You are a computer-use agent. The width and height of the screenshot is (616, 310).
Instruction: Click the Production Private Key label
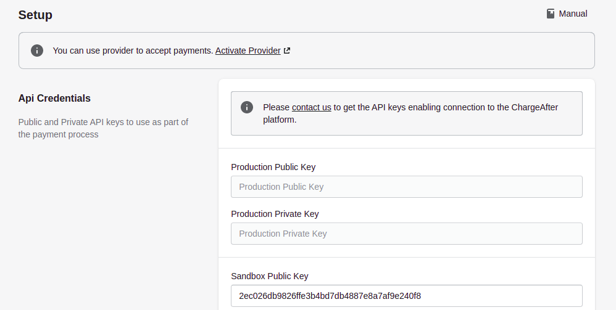click(x=275, y=214)
